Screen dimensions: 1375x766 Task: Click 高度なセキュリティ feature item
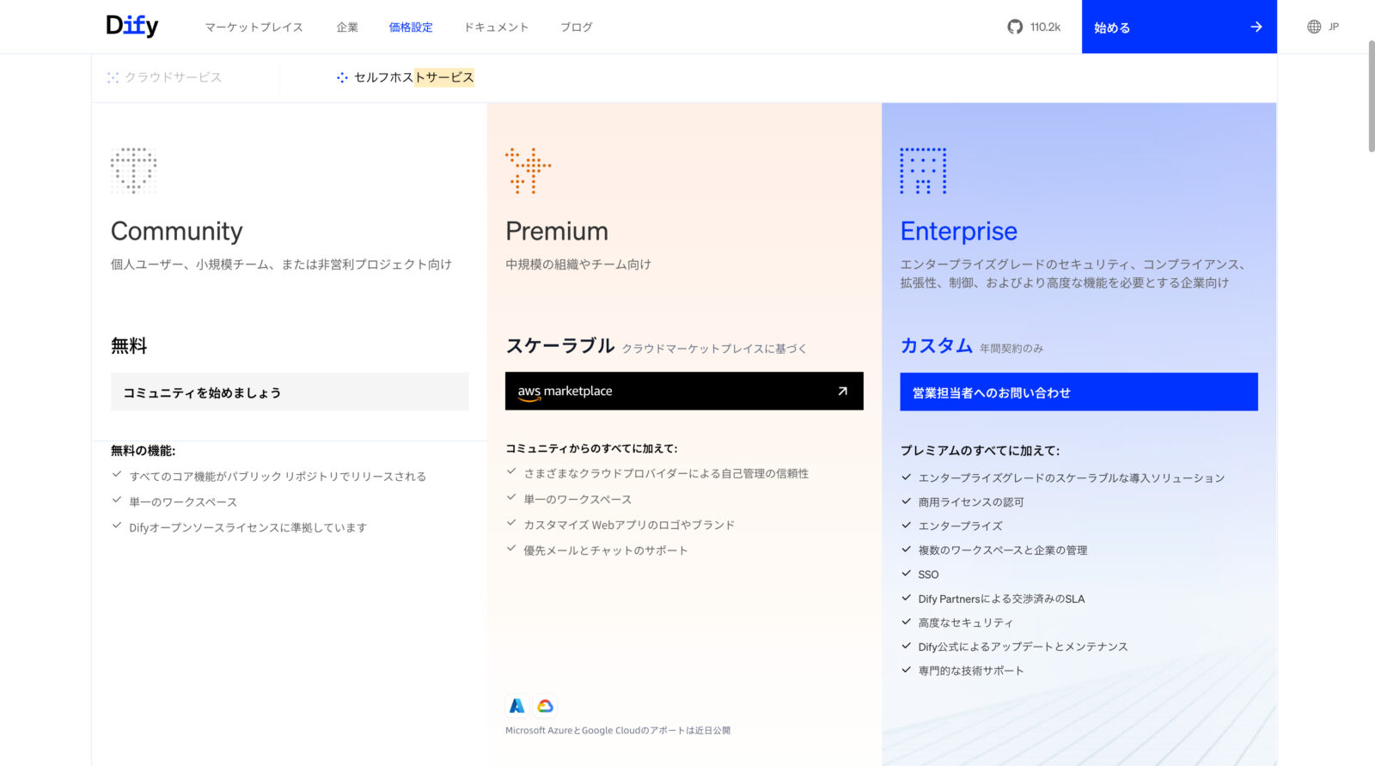click(x=966, y=623)
